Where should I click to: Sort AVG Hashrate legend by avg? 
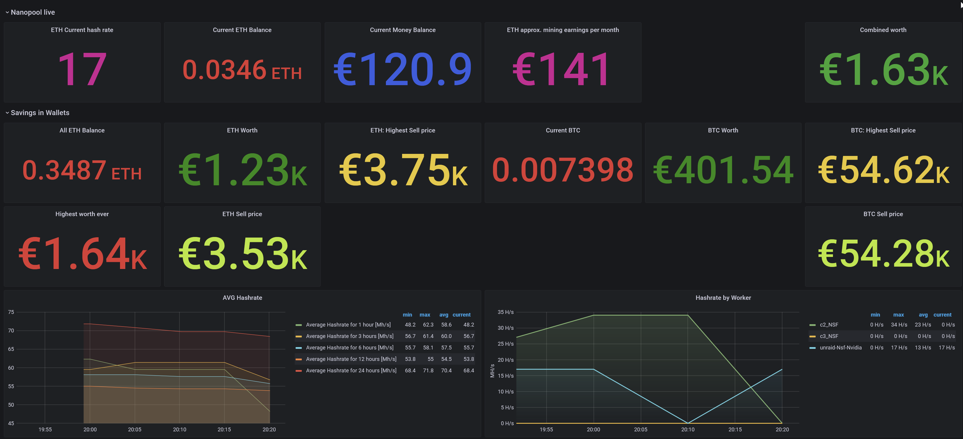(x=443, y=315)
